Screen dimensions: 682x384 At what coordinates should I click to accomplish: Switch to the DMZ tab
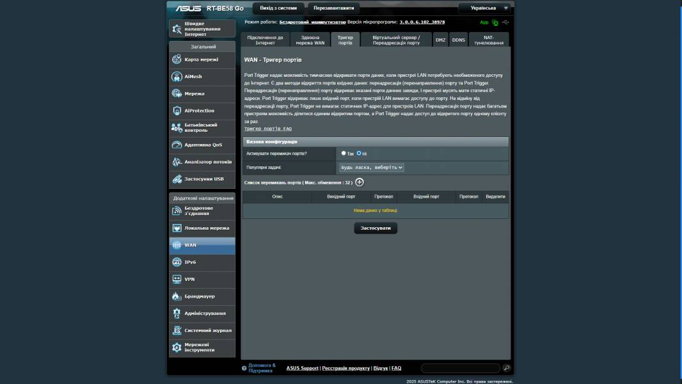click(x=441, y=40)
